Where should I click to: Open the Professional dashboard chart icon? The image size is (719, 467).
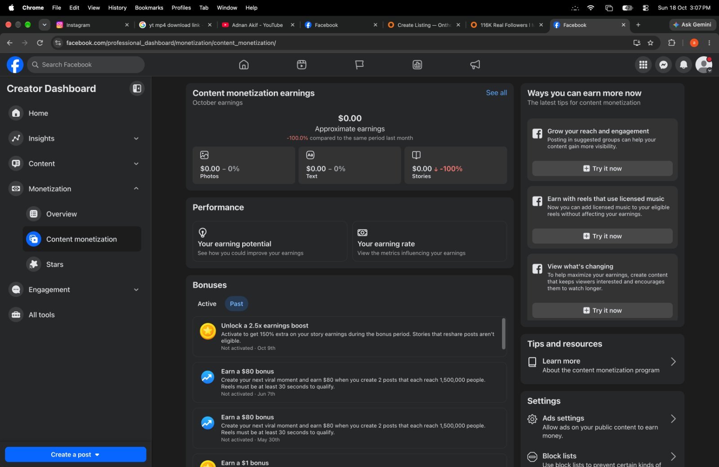tap(417, 65)
